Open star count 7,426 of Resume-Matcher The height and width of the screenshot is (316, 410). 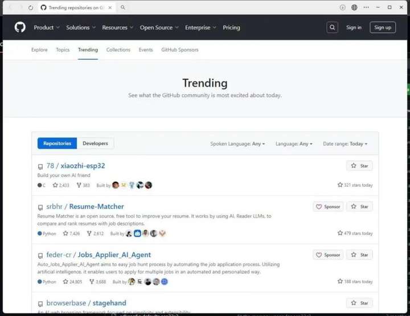point(71,233)
